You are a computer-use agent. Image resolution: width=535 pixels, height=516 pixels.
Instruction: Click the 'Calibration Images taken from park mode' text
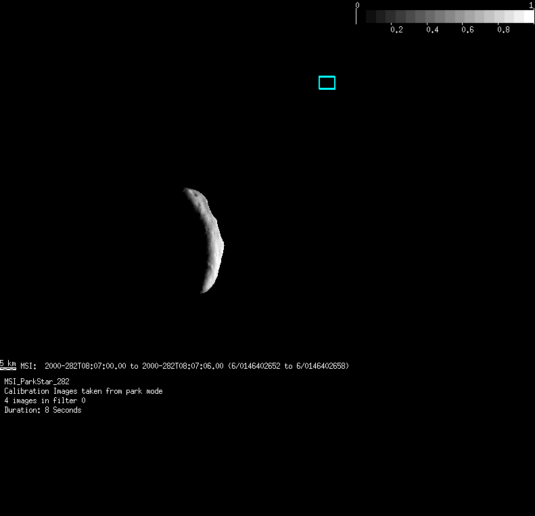[x=83, y=391]
